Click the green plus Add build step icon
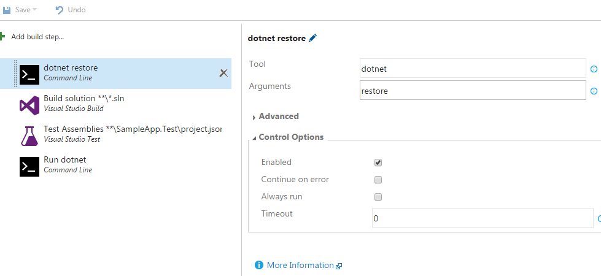The height and width of the screenshot is (276, 601). point(2,37)
